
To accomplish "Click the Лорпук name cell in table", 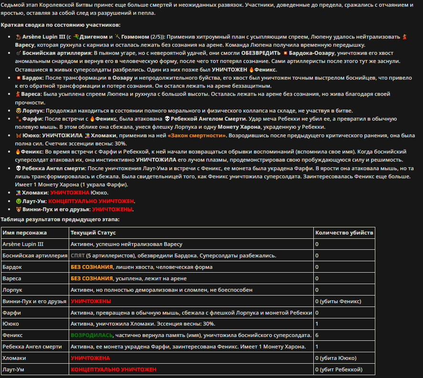I will click(35, 290).
